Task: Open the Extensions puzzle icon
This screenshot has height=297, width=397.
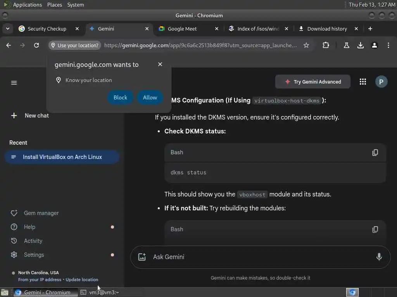Action: (326, 45)
